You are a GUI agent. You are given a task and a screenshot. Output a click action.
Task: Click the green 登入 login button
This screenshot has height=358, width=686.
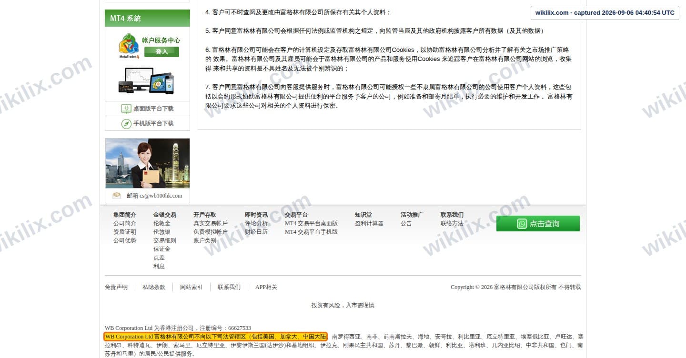[x=161, y=52]
